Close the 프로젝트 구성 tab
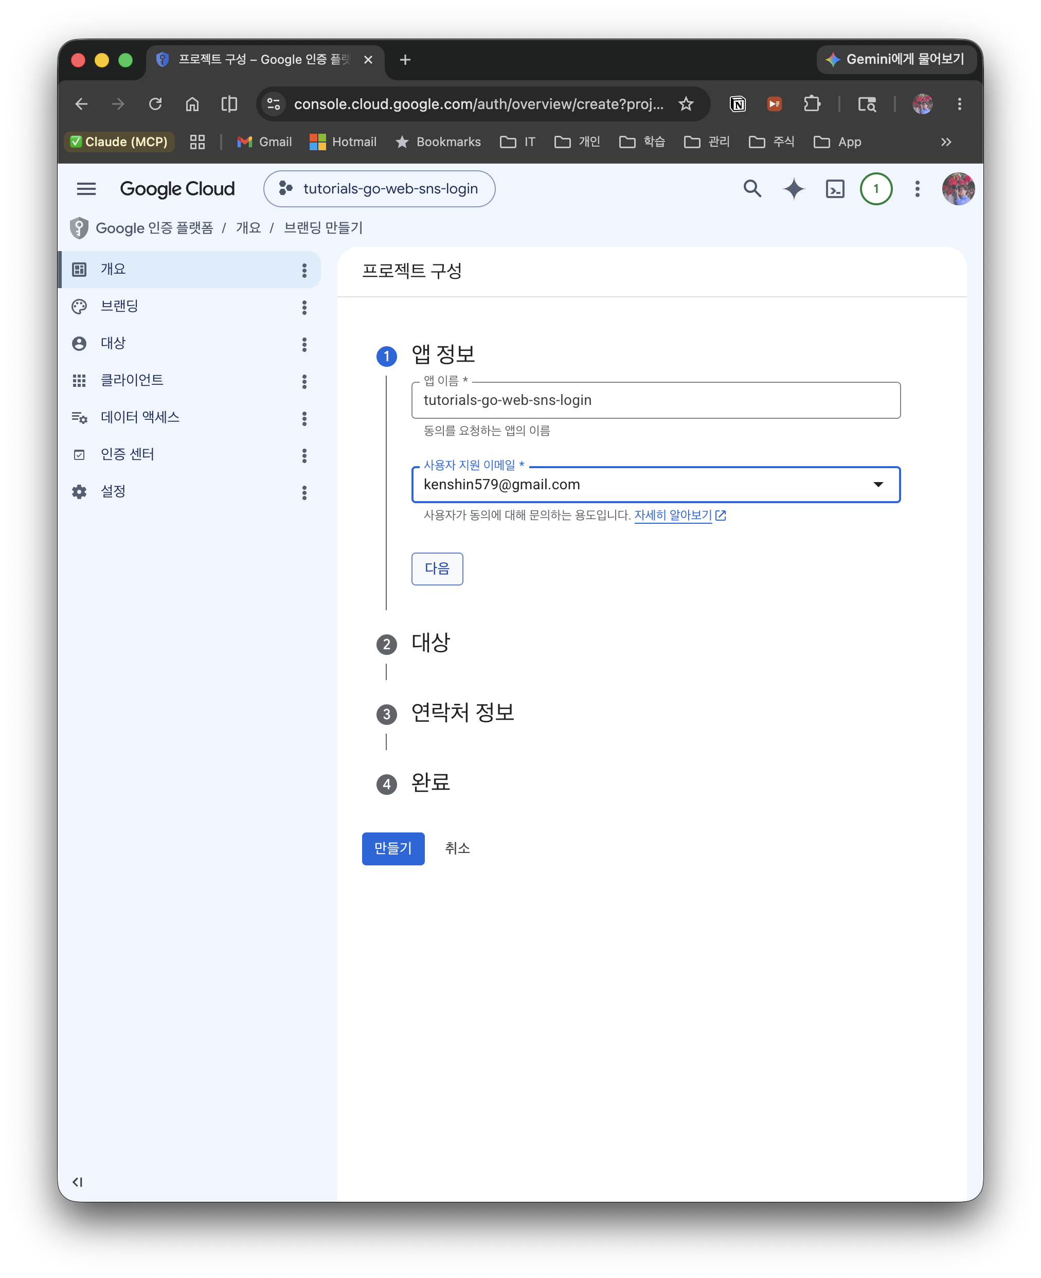 pyautogui.click(x=368, y=60)
